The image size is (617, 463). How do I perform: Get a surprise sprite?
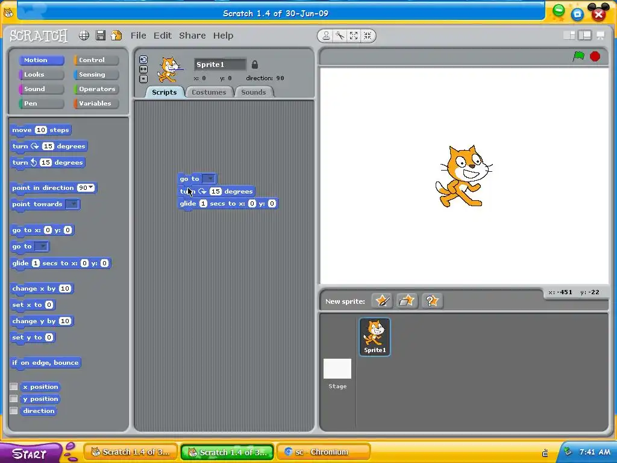click(x=432, y=301)
